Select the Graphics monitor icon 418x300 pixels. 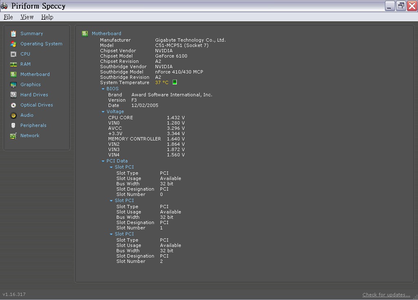coord(13,85)
